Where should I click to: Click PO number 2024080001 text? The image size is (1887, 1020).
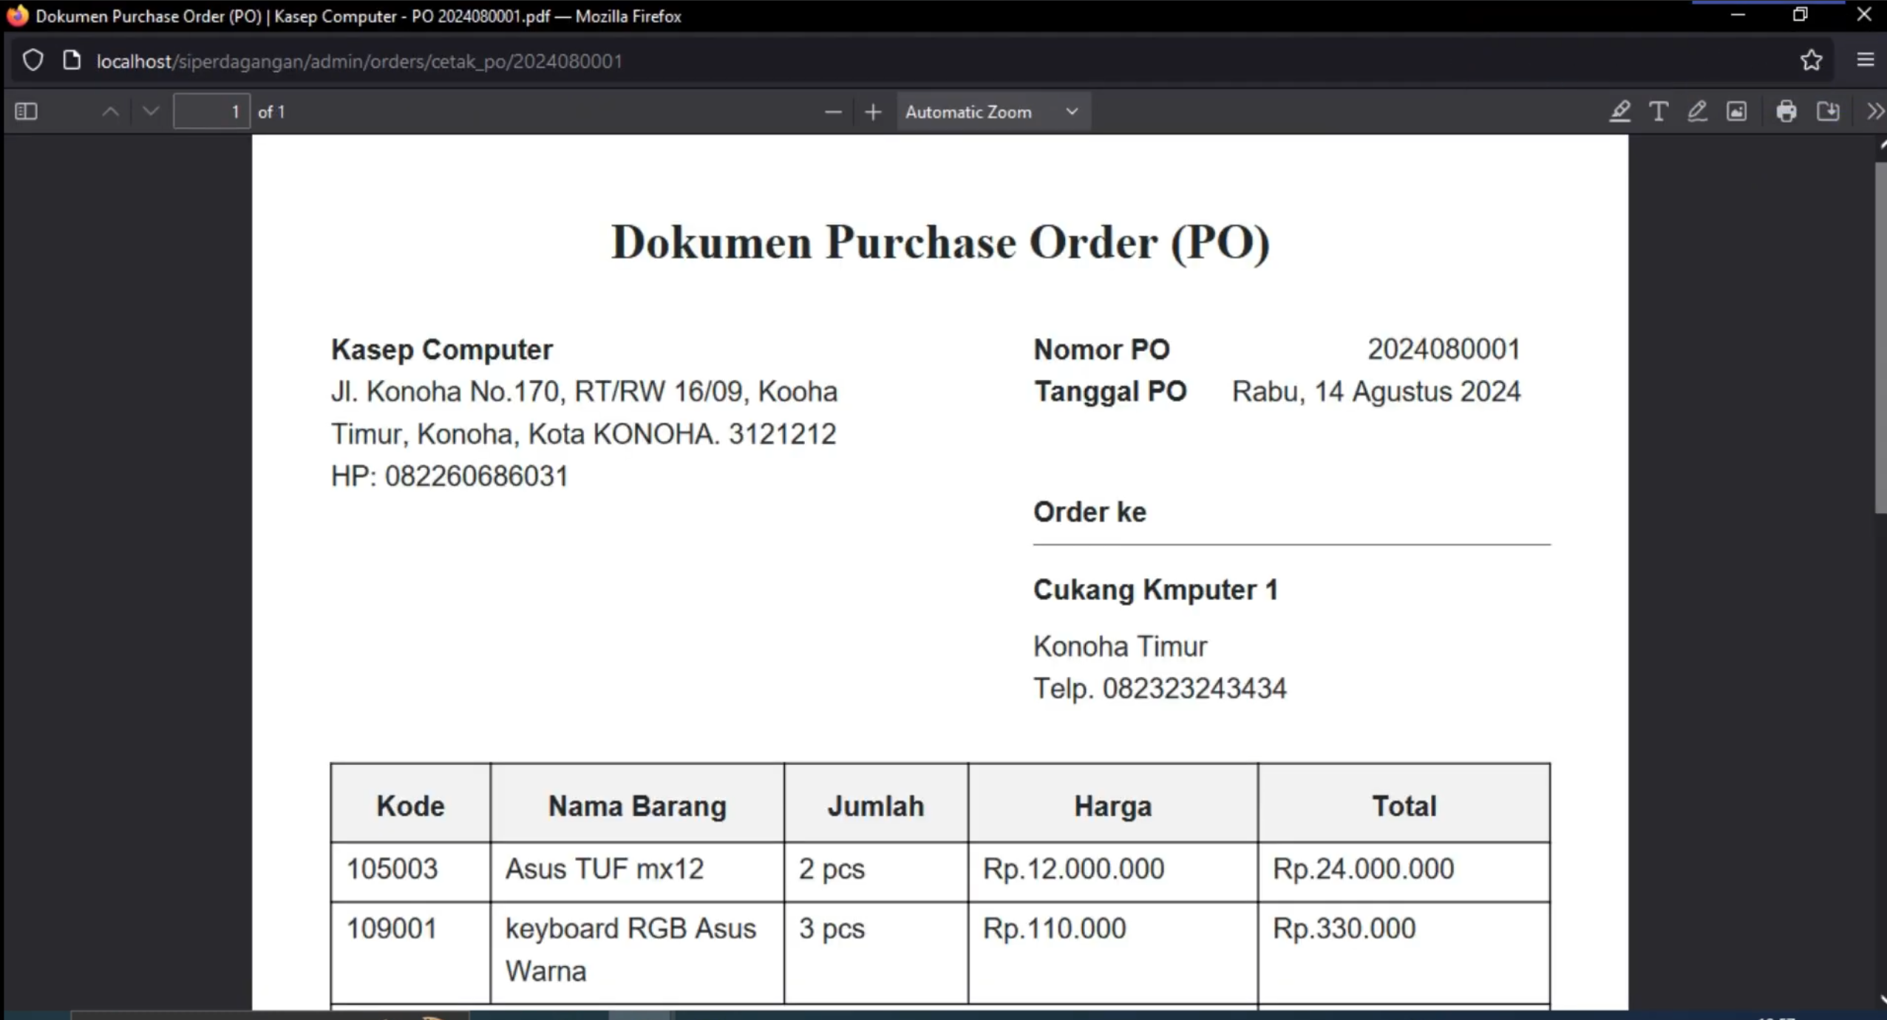point(1444,349)
